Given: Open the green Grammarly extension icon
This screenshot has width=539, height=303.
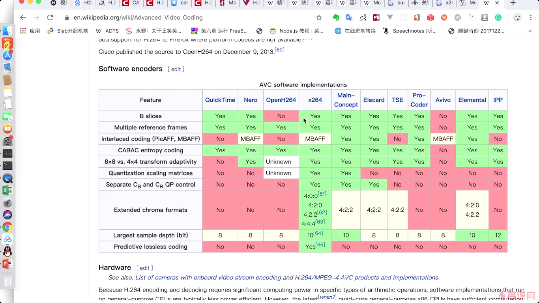Looking at the screenshot, I should [498, 17].
